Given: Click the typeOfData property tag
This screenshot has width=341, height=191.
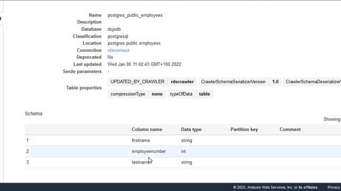Looking at the screenshot, I should point(181,94).
